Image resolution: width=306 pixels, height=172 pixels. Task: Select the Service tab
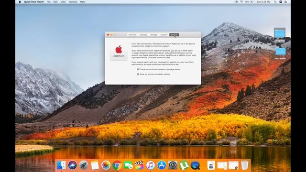(x=174, y=35)
